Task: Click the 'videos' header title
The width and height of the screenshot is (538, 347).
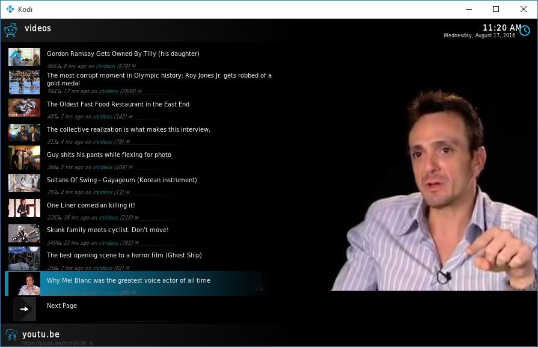Action: 38,28
